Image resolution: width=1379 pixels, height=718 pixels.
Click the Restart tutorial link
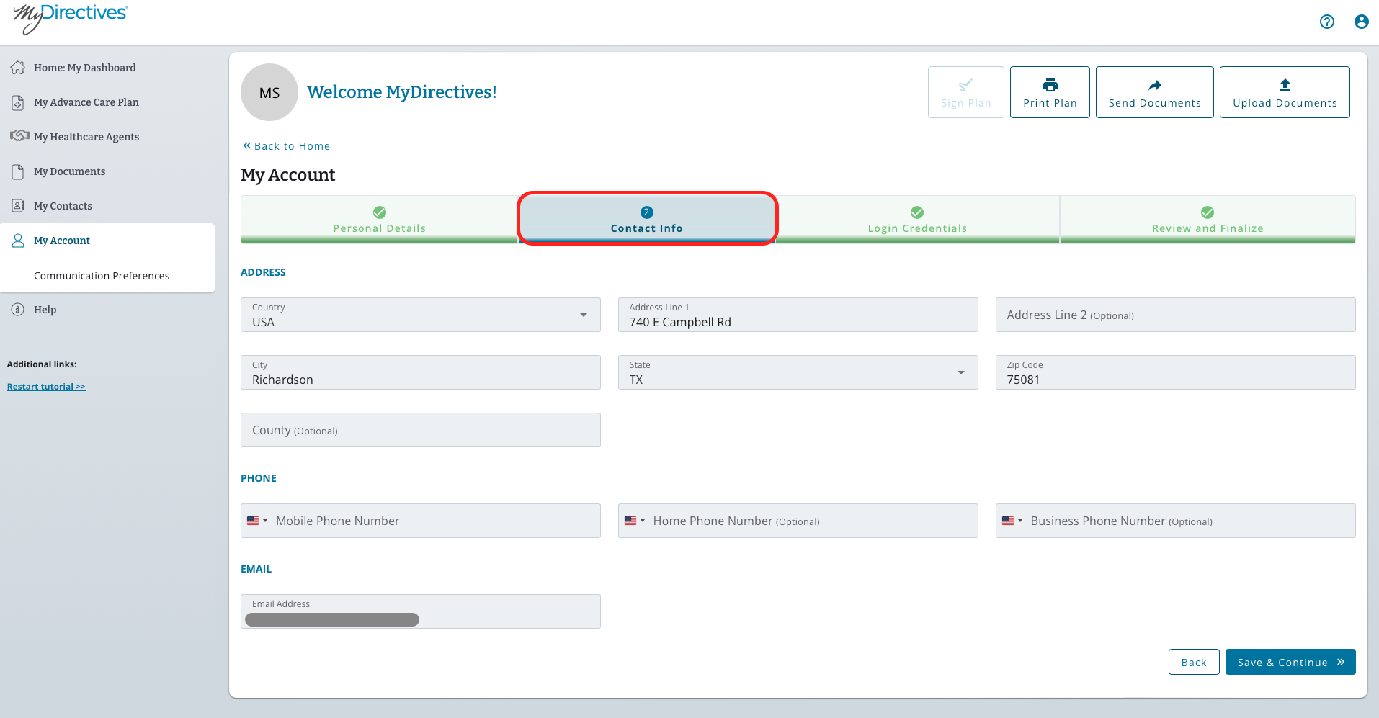tap(46, 387)
